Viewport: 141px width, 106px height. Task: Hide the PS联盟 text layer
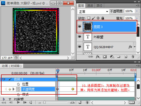click(79, 37)
